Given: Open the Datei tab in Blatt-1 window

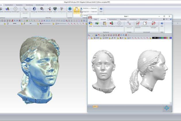Looking at the screenshot, I should (95, 19).
